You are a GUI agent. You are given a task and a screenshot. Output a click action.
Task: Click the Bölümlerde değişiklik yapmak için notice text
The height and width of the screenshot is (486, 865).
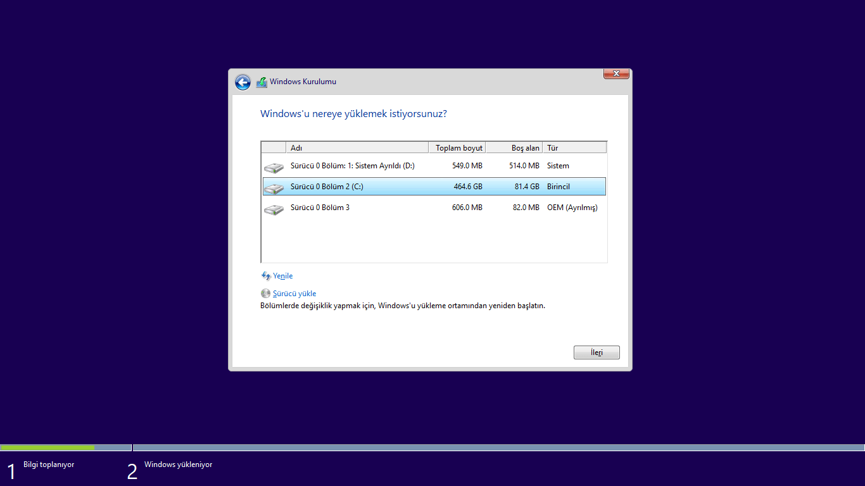pyautogui.click(x=403, y=306)
